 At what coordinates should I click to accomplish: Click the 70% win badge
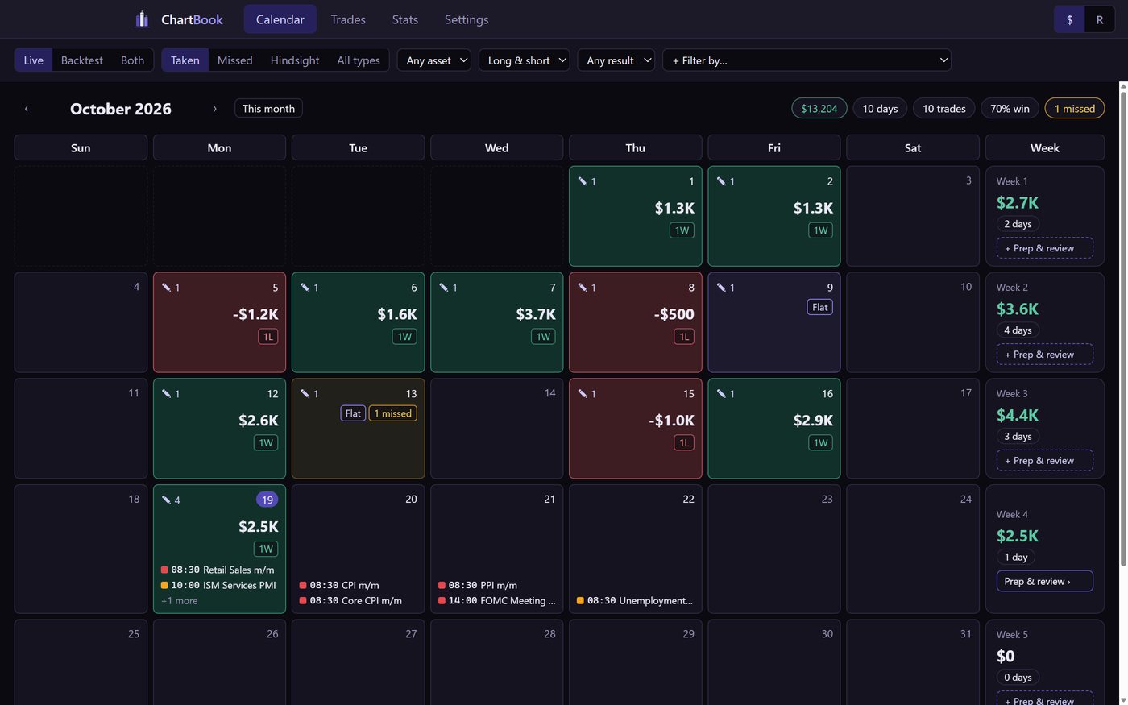1010,109
